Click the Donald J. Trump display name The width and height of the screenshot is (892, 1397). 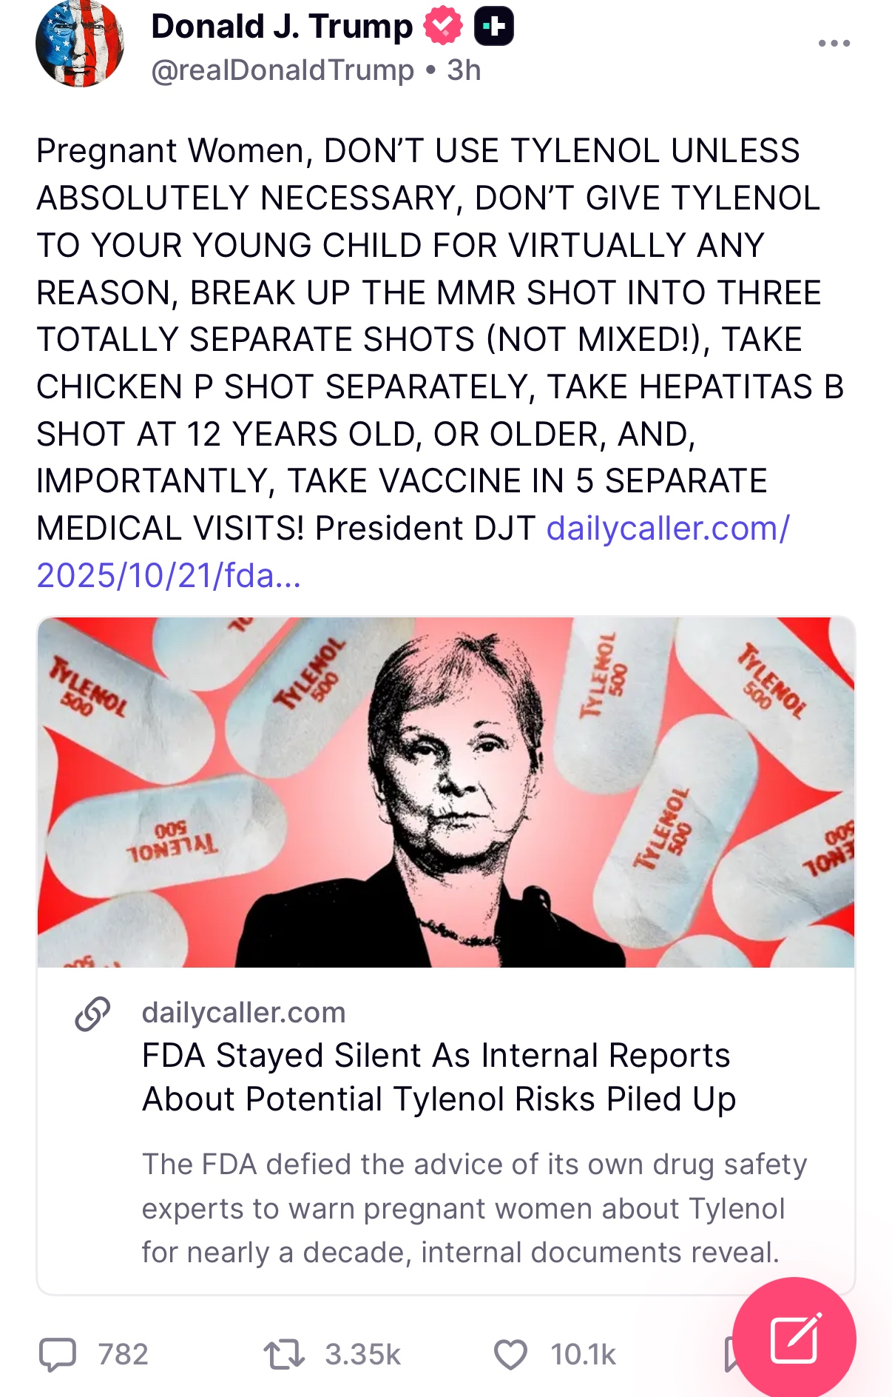(x=282, y=27)
